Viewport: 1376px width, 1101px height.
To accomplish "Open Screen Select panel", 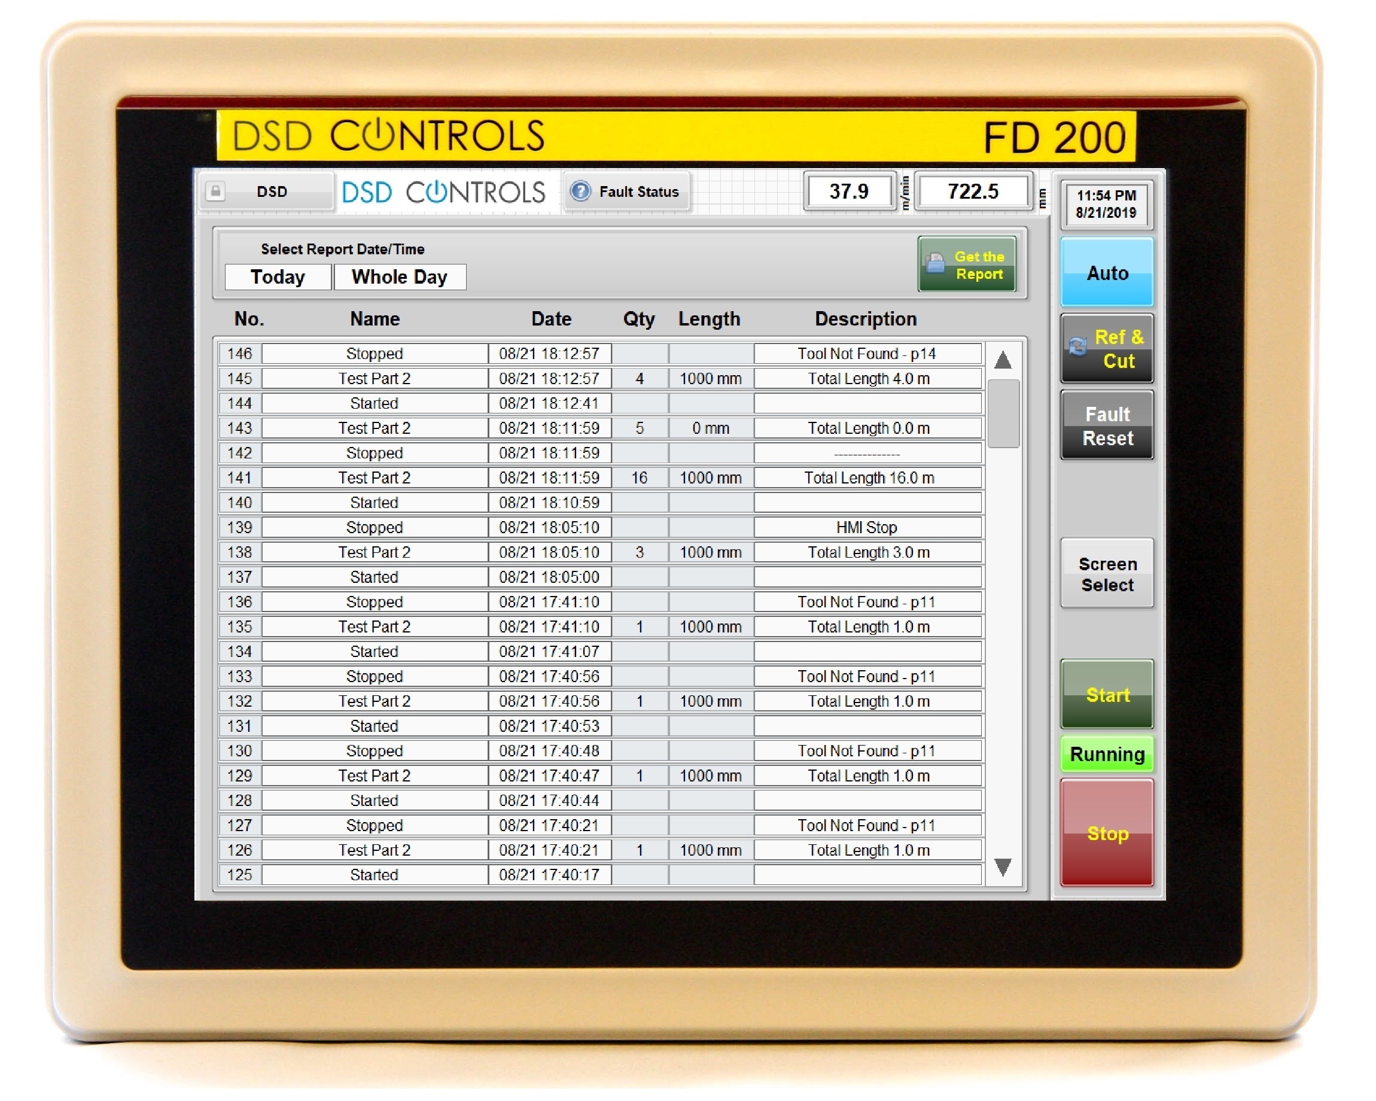I will coord(1106,575).
